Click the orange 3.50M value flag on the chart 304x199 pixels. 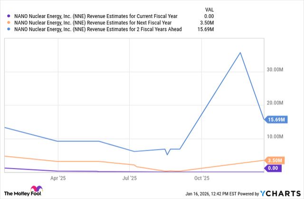click(275, 160)
